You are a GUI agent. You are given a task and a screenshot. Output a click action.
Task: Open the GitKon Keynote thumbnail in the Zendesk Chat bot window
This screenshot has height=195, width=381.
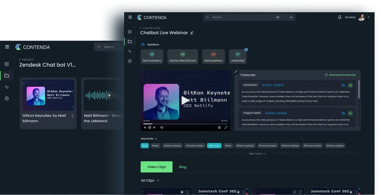[48, 95]
